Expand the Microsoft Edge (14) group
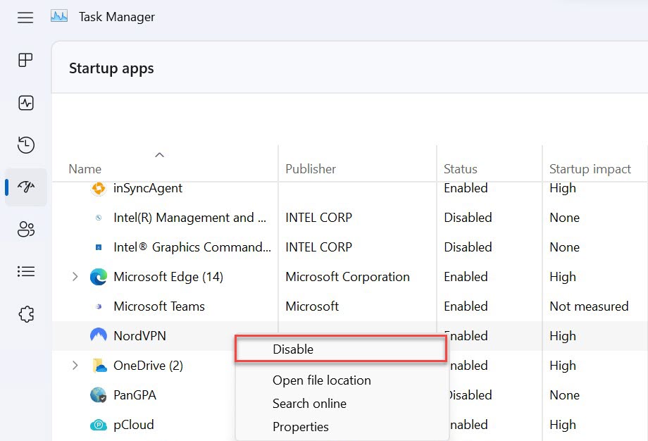Screen dimensions: 648x441 pyautogui.click(x=75, y=276)
